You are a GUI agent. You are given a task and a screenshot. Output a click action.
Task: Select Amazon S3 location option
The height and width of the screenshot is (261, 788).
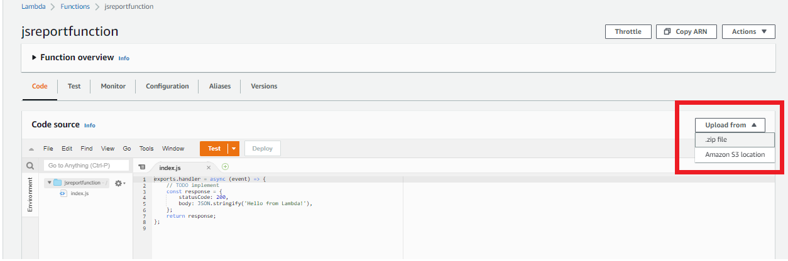735,154
